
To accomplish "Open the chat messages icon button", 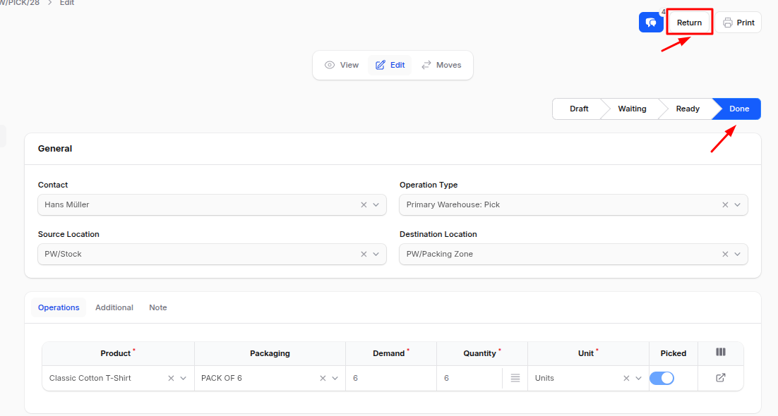I will [x=651, y=23].
